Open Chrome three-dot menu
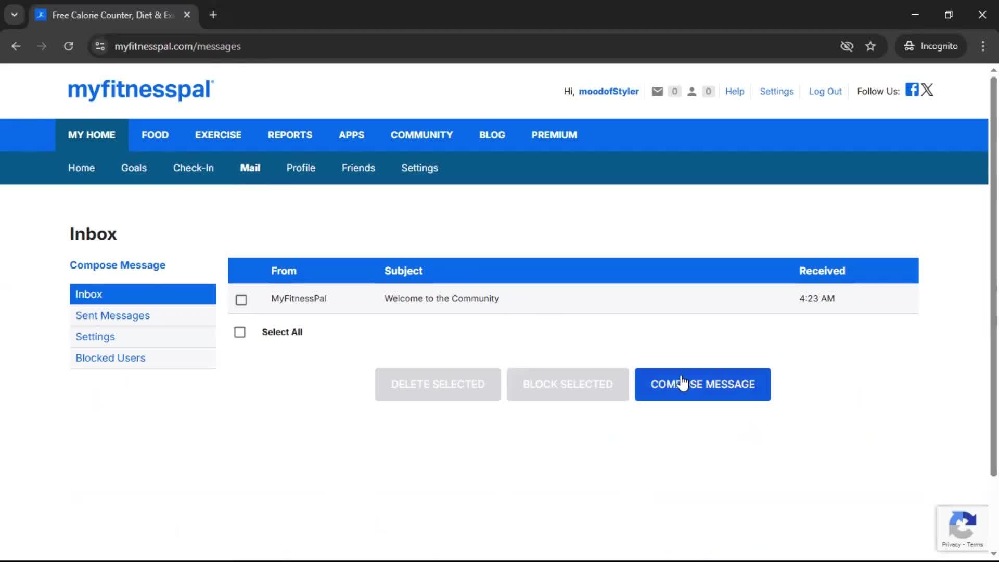Viewport: 999px width, 562px height. 983,46
